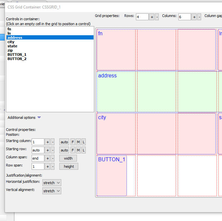Select city in the controls list
222x221 pixels.
tap(50, 42)
